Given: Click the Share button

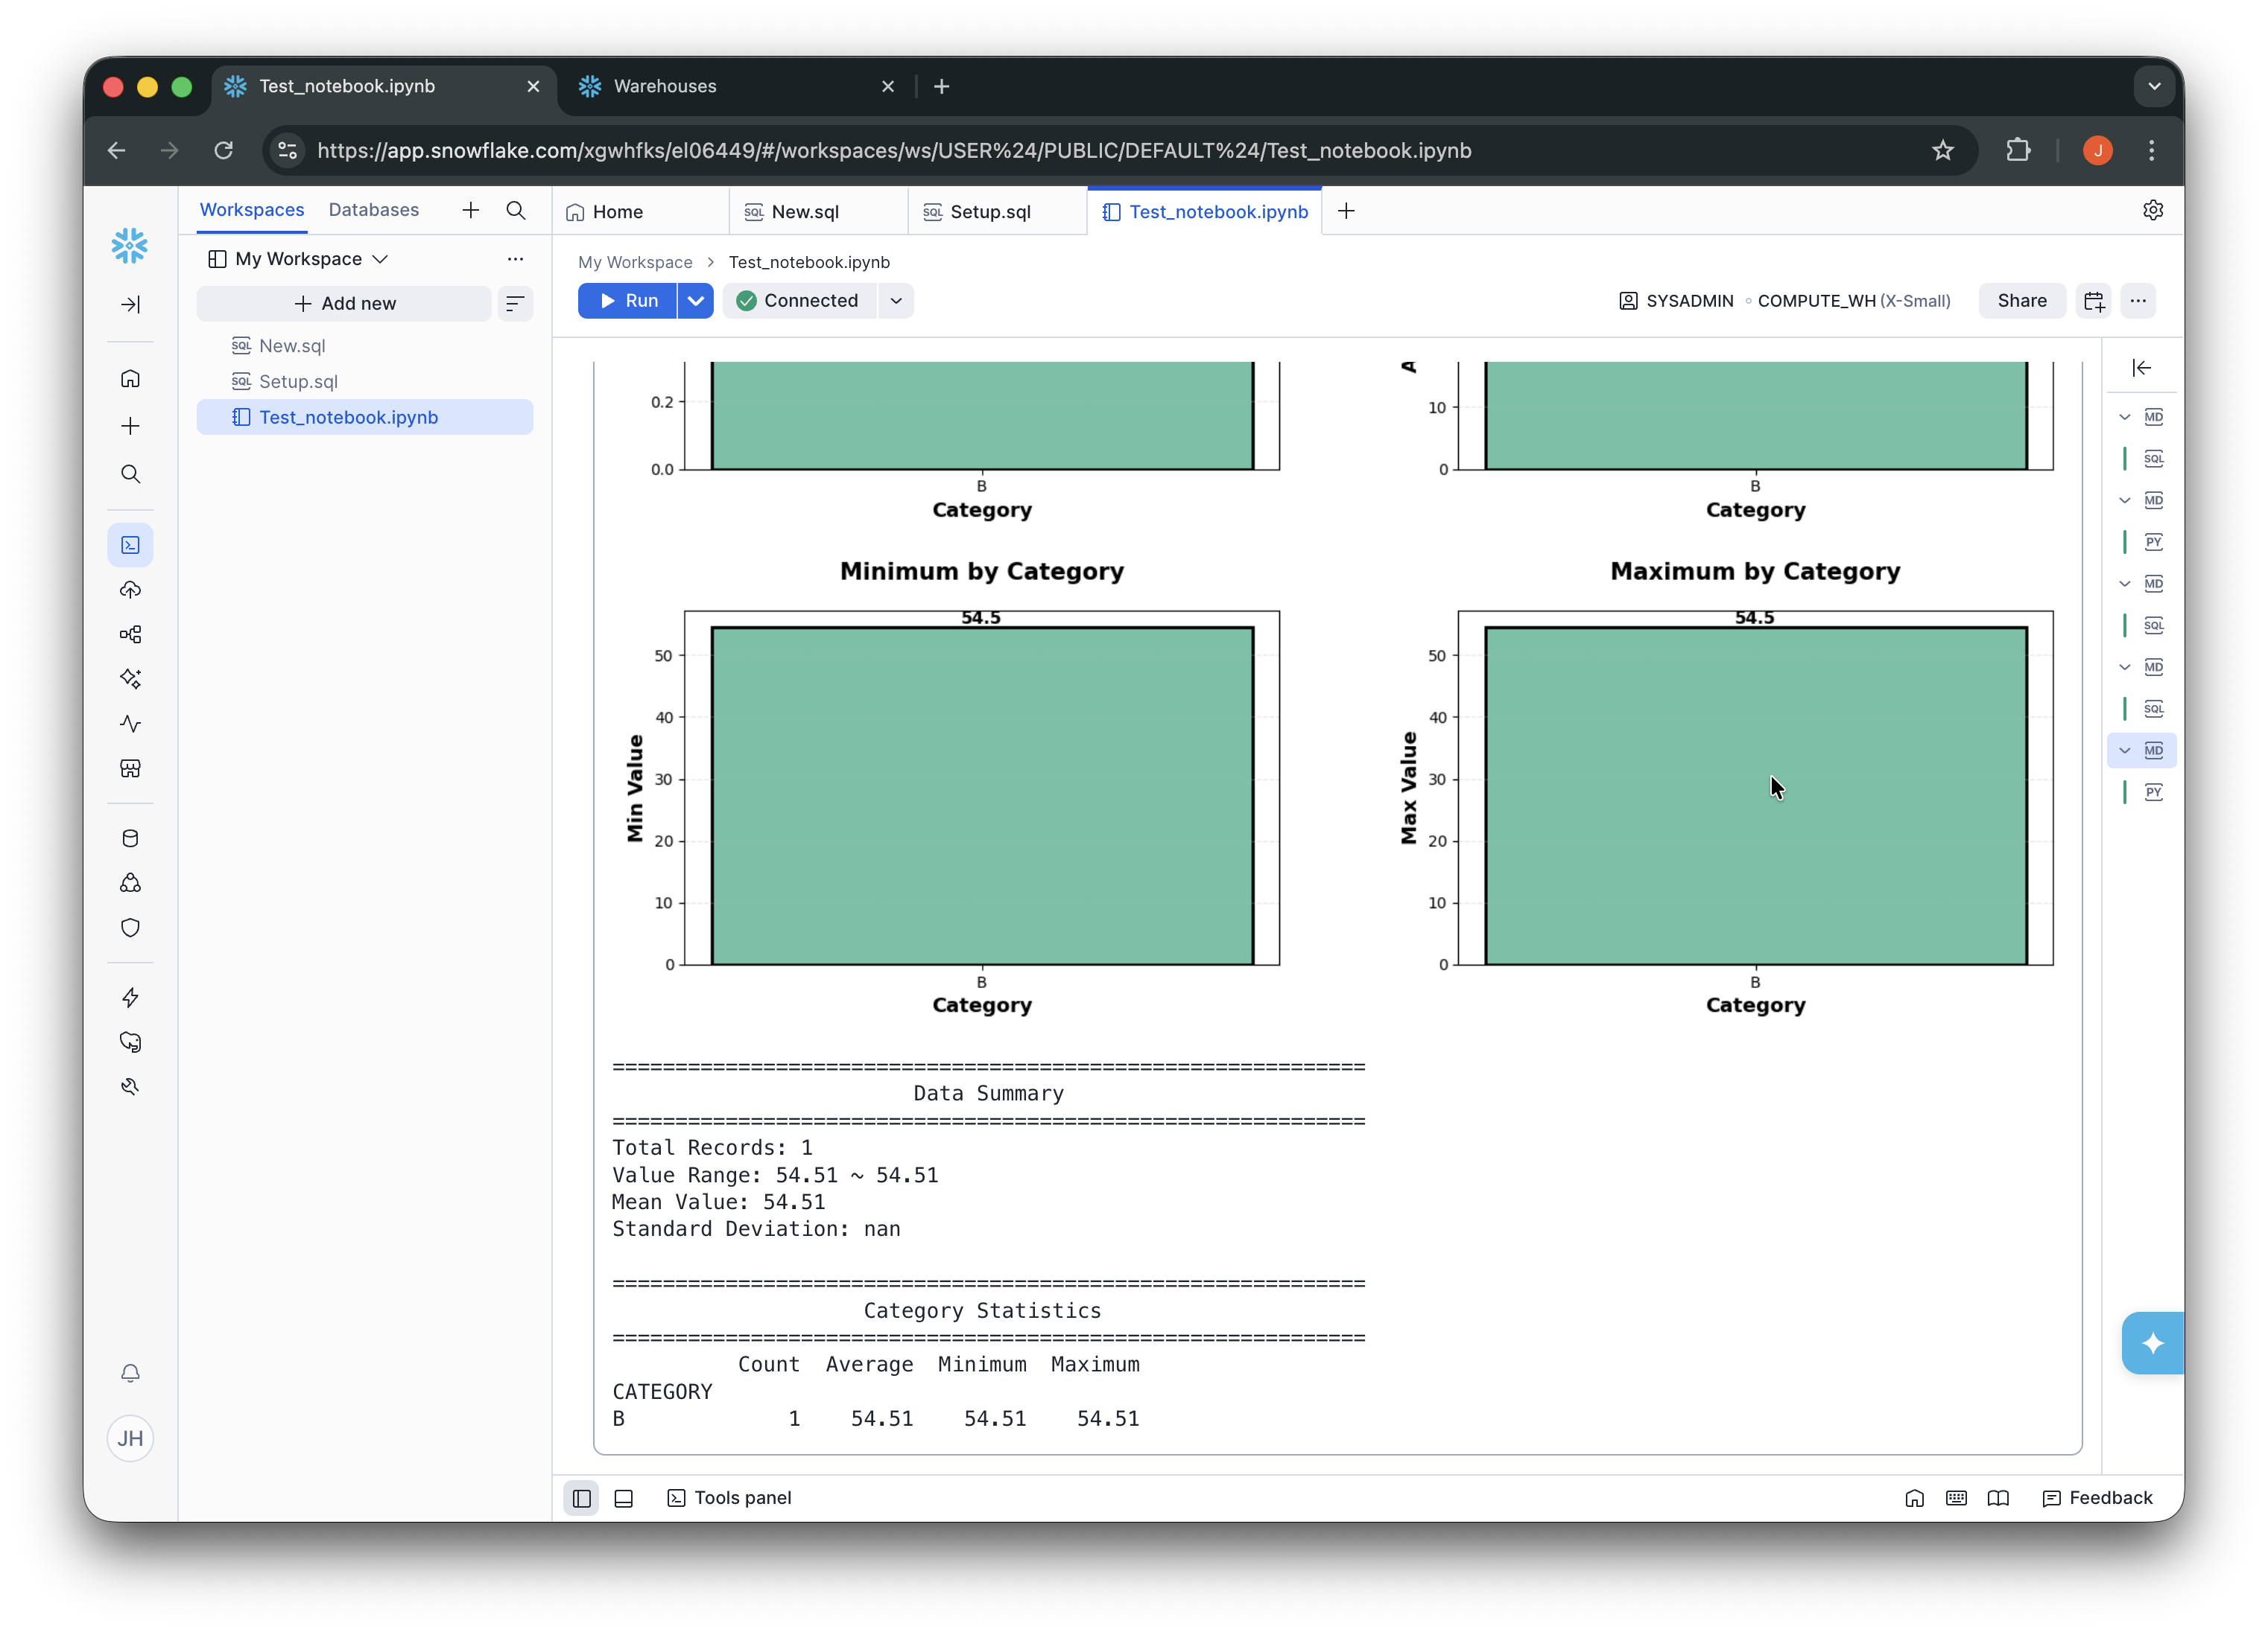Looking at the screenshot, I should coord(2021,301).
